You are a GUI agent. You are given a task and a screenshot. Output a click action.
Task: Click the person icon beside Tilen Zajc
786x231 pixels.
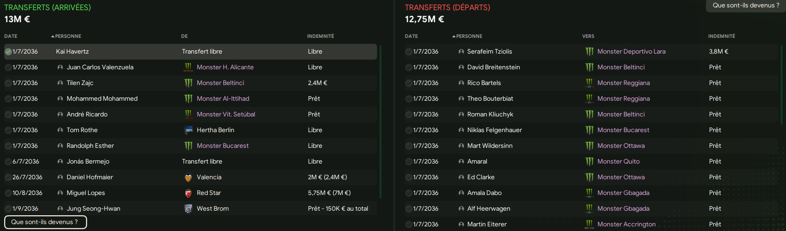[x=60, y=83]
